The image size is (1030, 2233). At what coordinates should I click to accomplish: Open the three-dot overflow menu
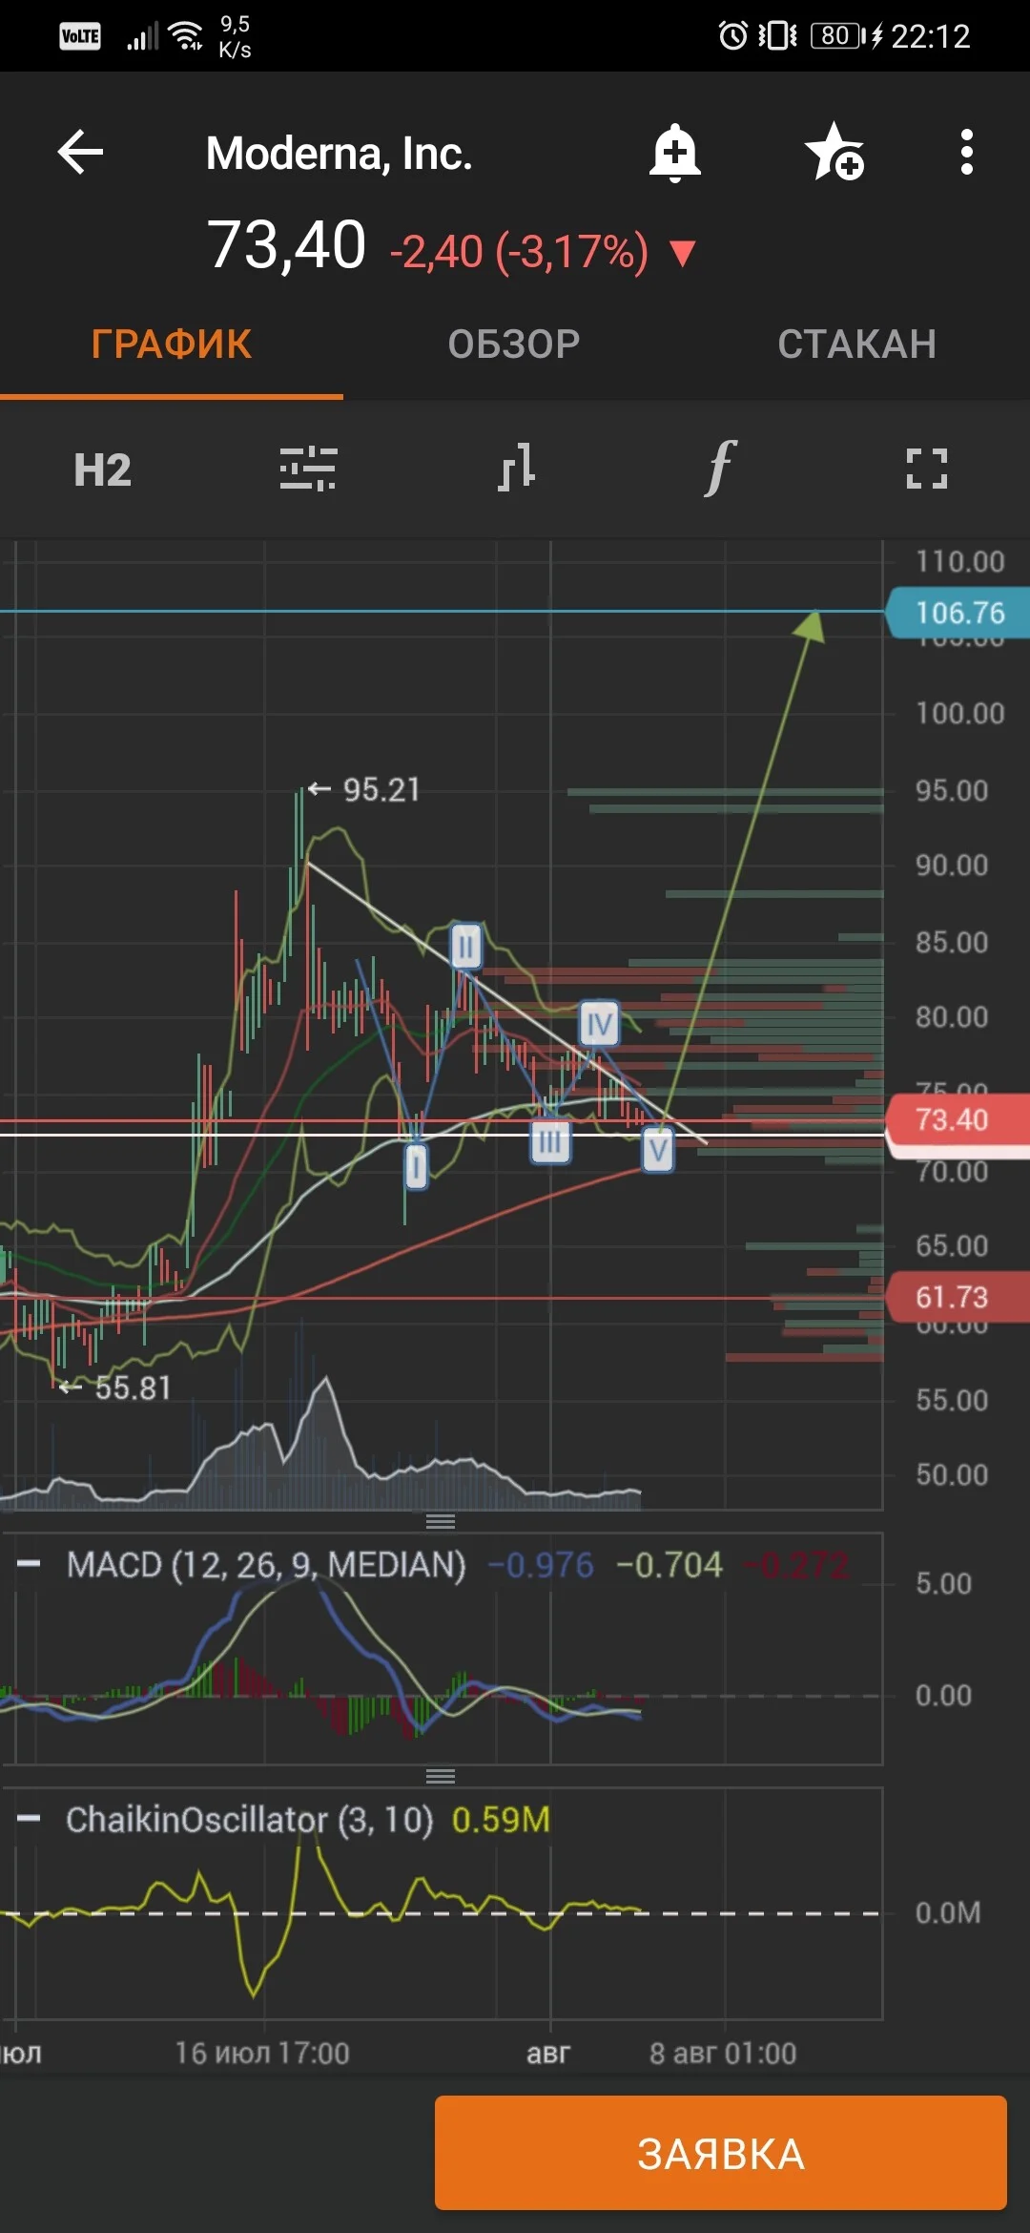966,152
